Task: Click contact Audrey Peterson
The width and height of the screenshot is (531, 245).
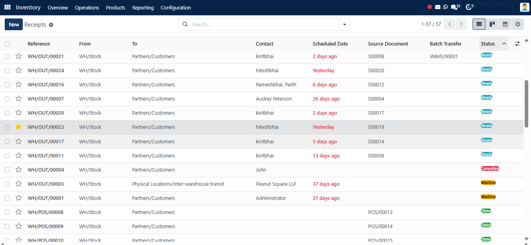Action: tap(274, 99)
